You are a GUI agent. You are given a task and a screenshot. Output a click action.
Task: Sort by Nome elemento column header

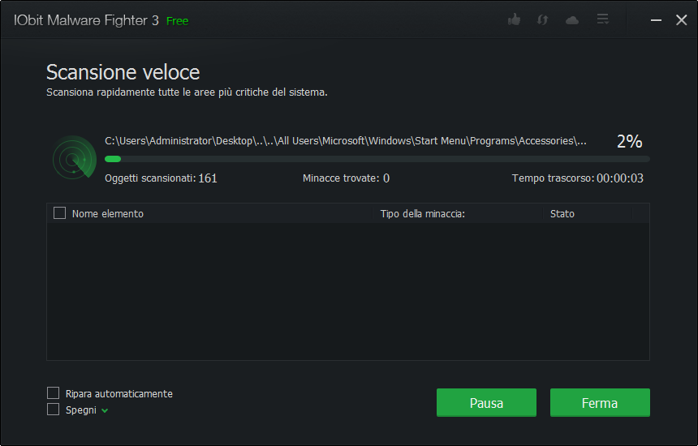coord(108,214)
